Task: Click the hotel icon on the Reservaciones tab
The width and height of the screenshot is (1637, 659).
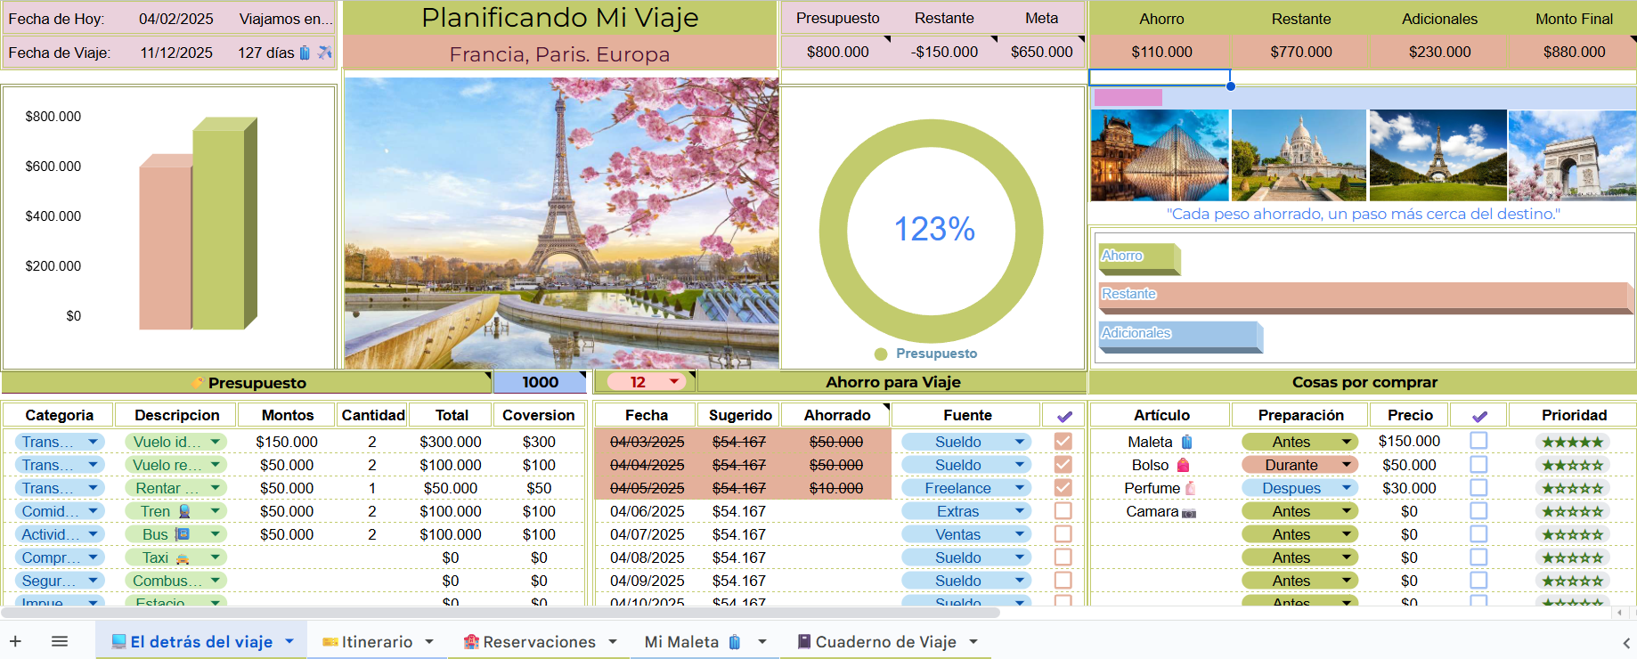Action: click(x=472, y=641)
